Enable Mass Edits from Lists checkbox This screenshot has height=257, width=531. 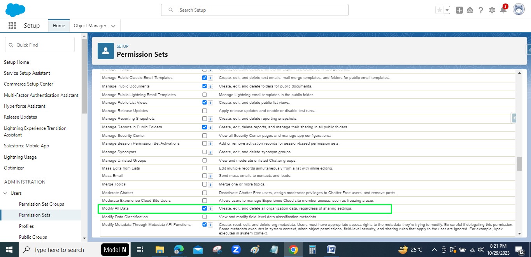[205, 168]
